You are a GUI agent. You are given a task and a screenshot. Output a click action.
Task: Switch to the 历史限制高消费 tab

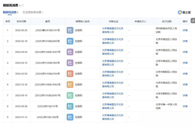click(x=33, y=12)
